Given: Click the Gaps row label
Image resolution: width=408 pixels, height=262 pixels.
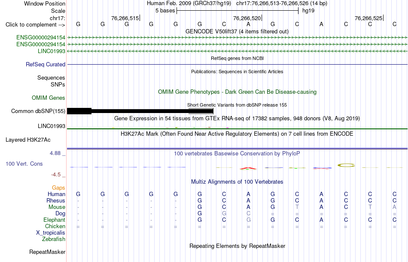Looking at the screenshot, I should click(x=58, y=188).
